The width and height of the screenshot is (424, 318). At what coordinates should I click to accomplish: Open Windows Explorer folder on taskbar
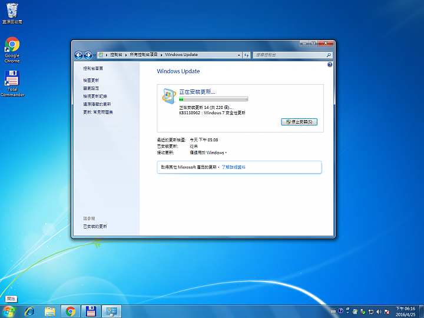(x=50, y=312)
